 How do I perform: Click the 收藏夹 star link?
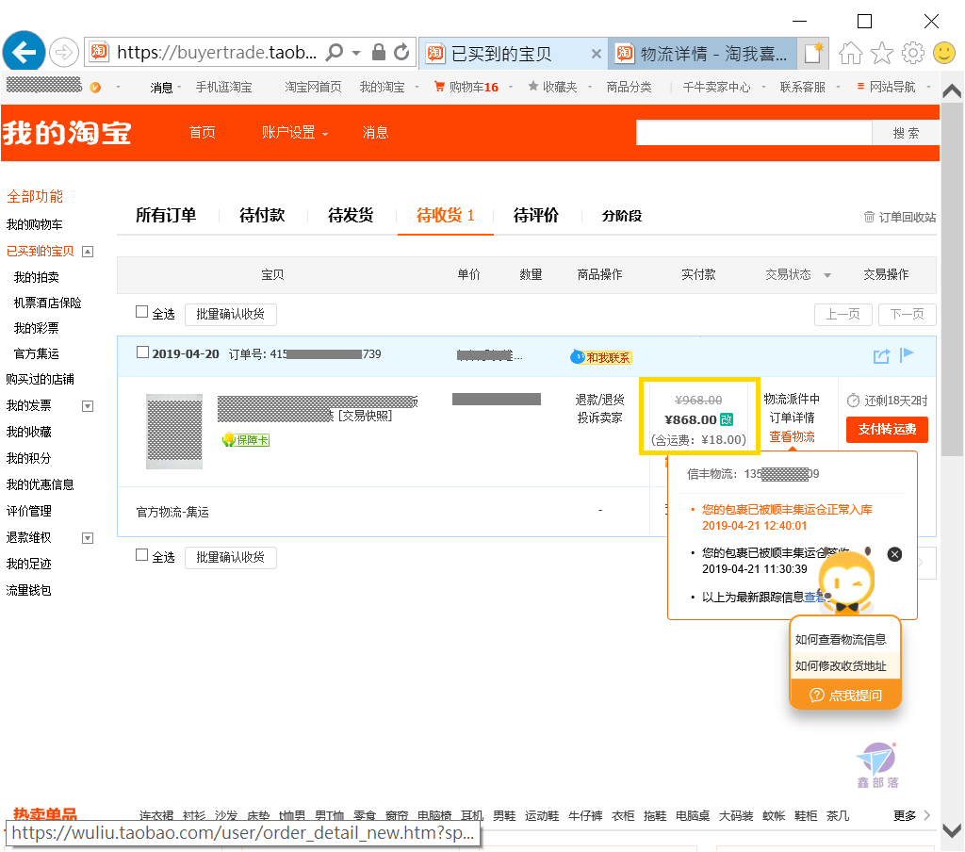click(552, 88)
